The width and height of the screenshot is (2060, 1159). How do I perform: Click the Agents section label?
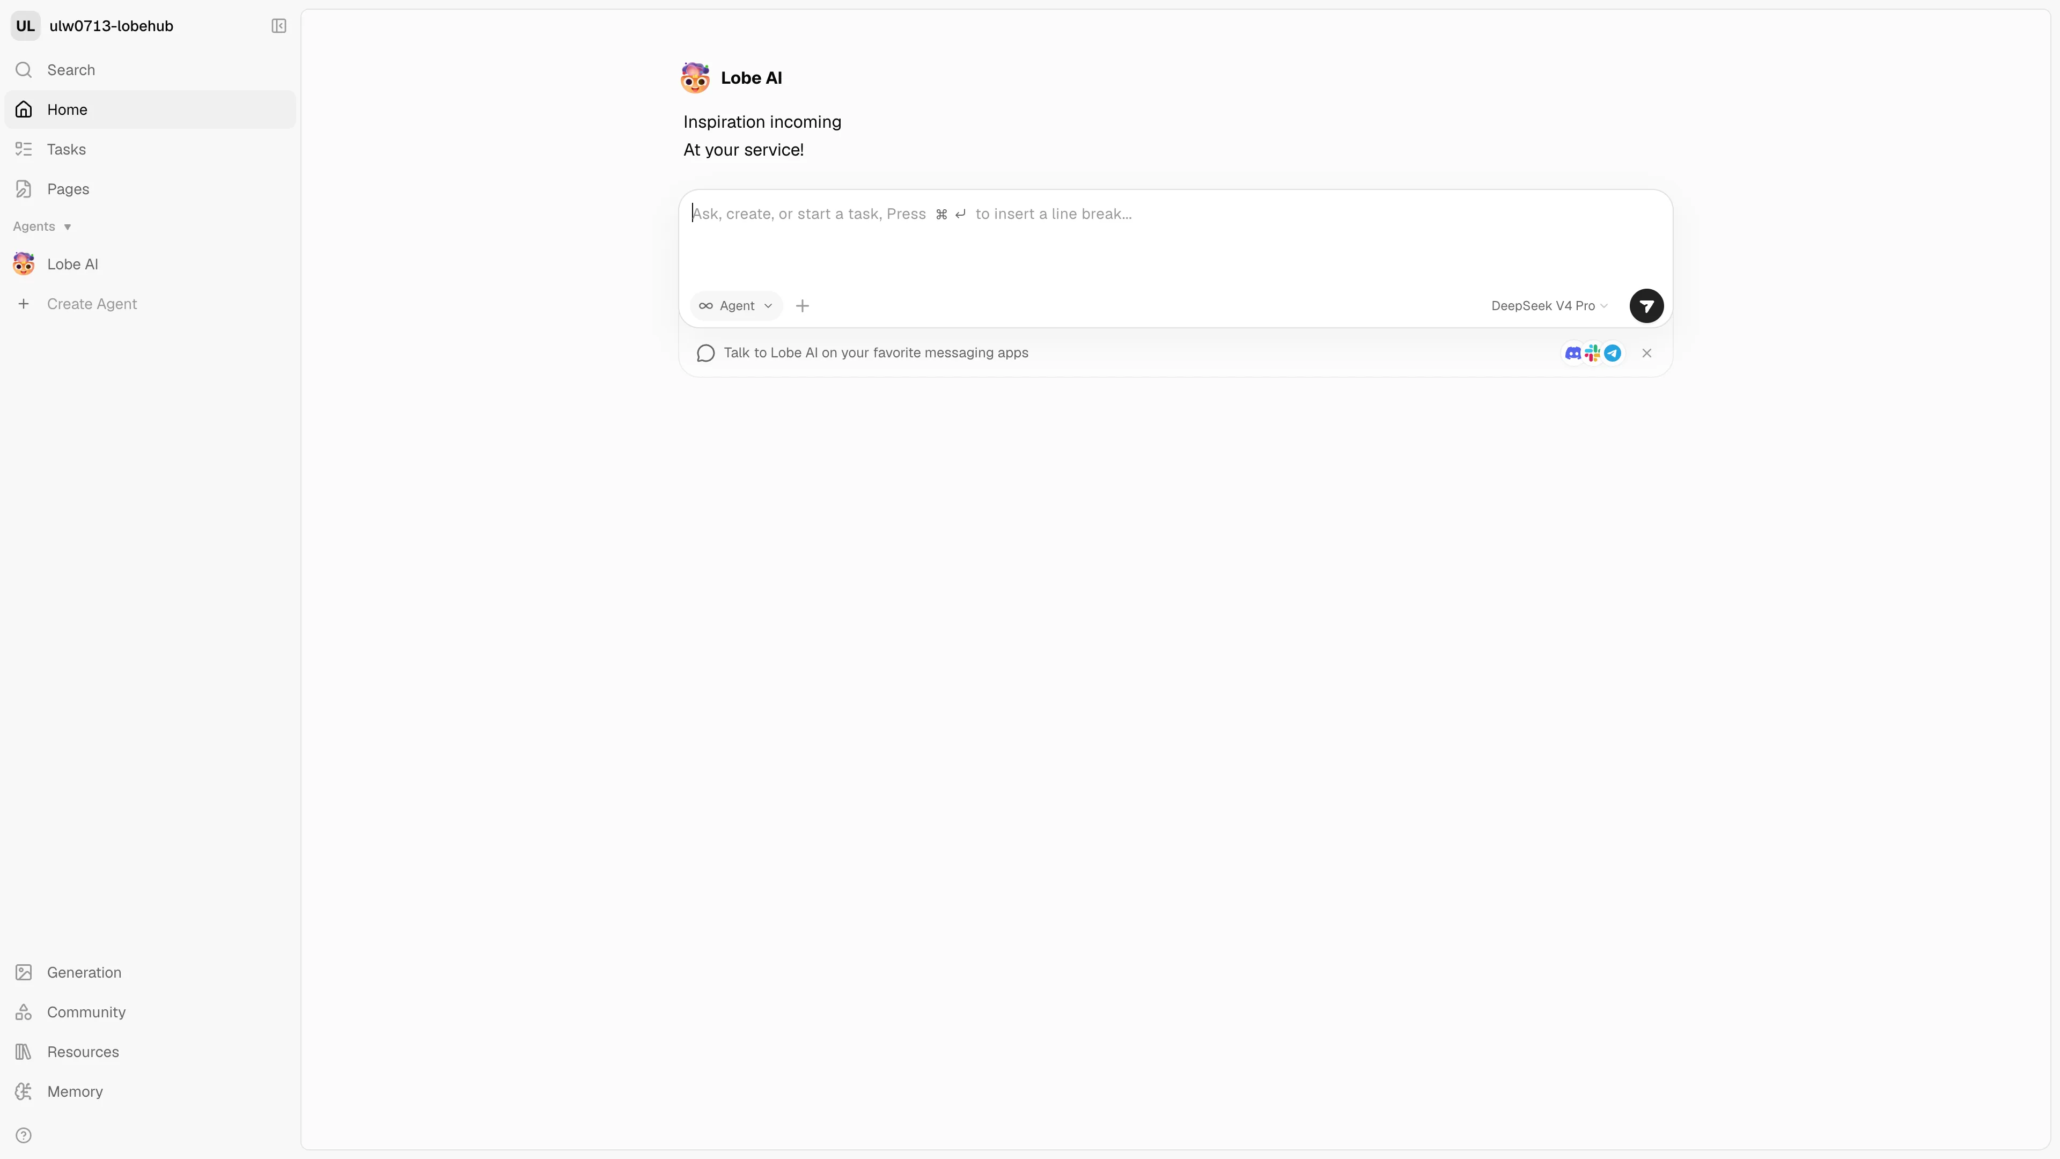click(x=34, y=226)
